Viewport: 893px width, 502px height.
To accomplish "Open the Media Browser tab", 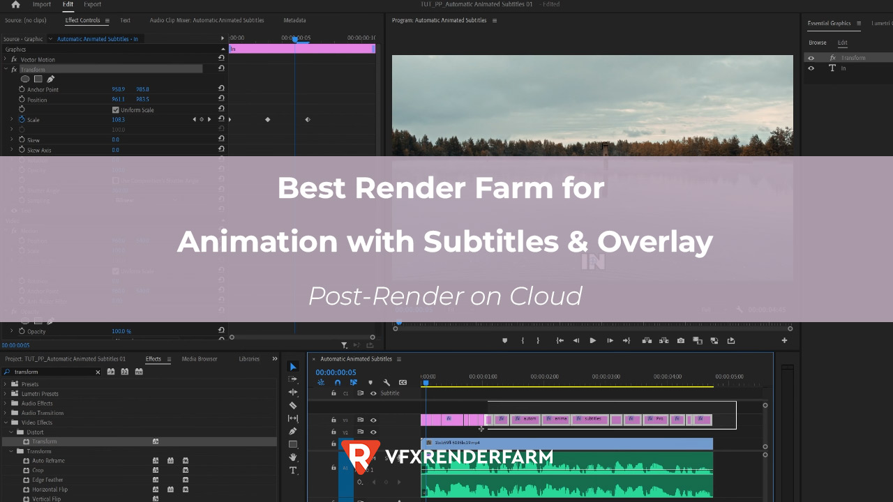I will pyautogui.click(x=200, y=359).
